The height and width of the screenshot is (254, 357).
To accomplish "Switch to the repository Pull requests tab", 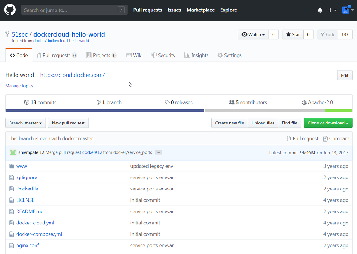I will click(57, 55).
